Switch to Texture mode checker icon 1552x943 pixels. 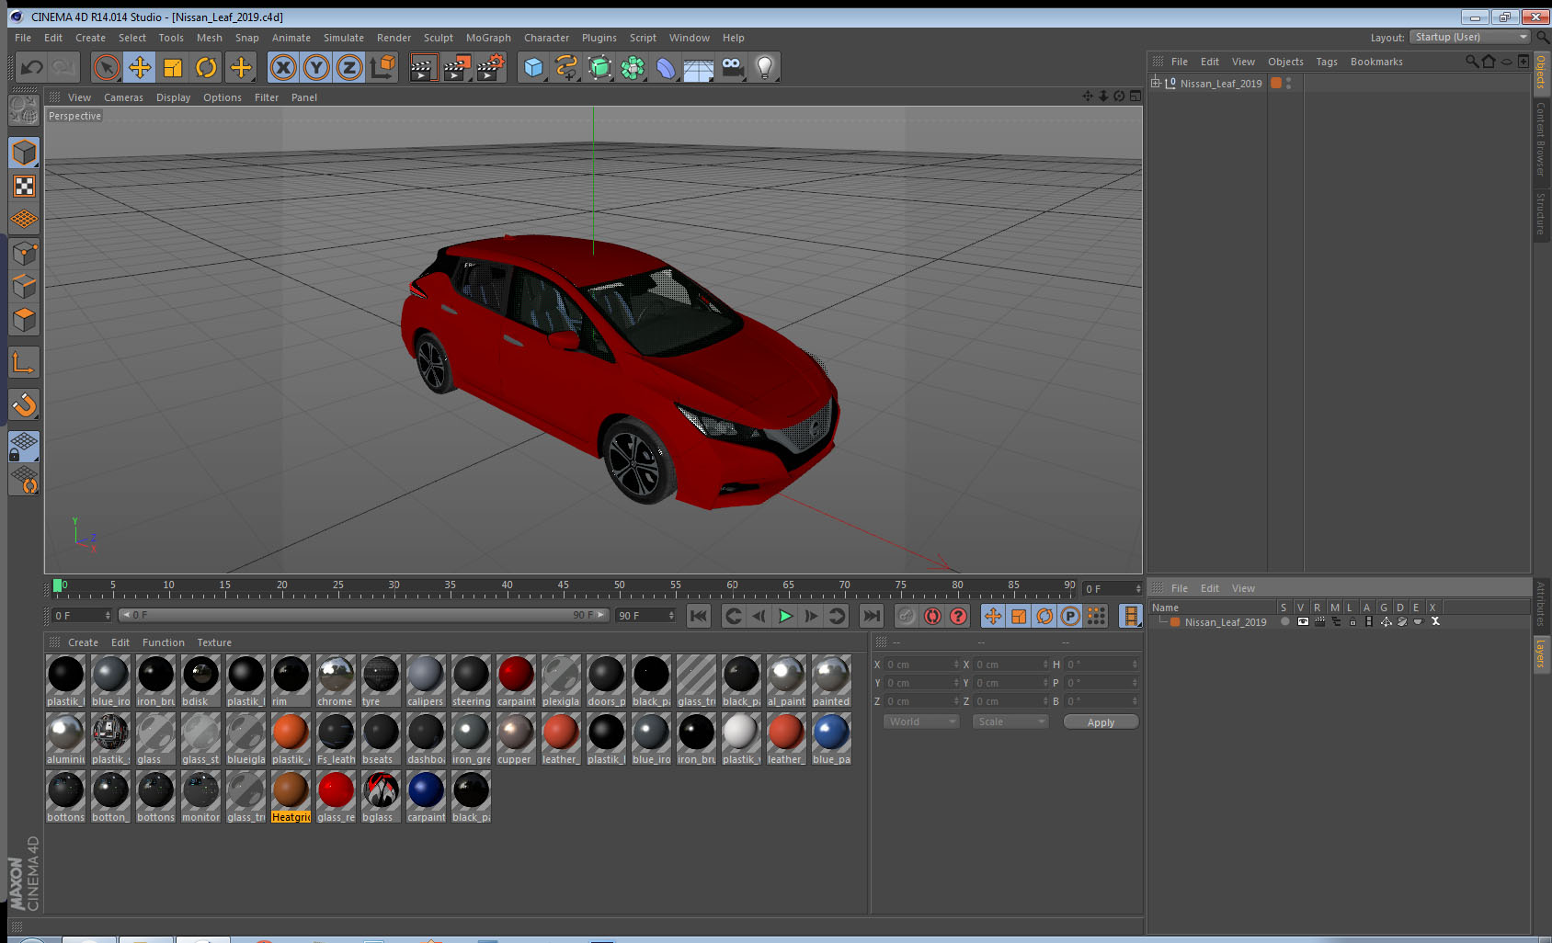coord(24,187)
